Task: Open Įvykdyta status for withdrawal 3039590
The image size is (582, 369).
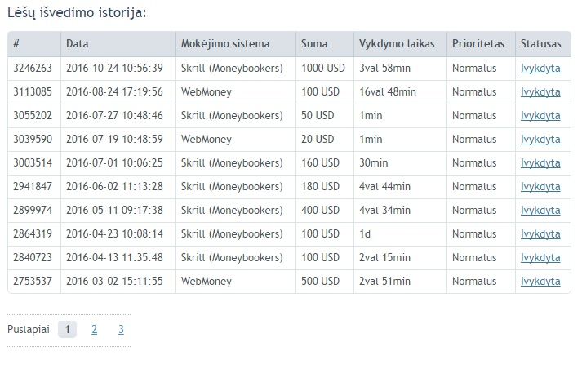Action: coord(540,140)
